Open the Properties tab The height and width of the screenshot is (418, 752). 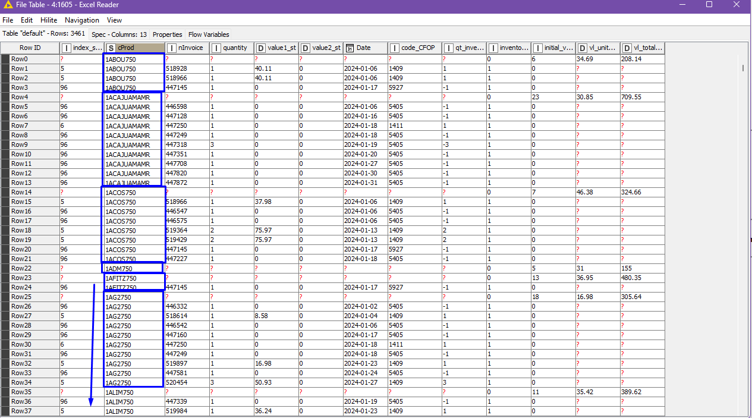167,34
